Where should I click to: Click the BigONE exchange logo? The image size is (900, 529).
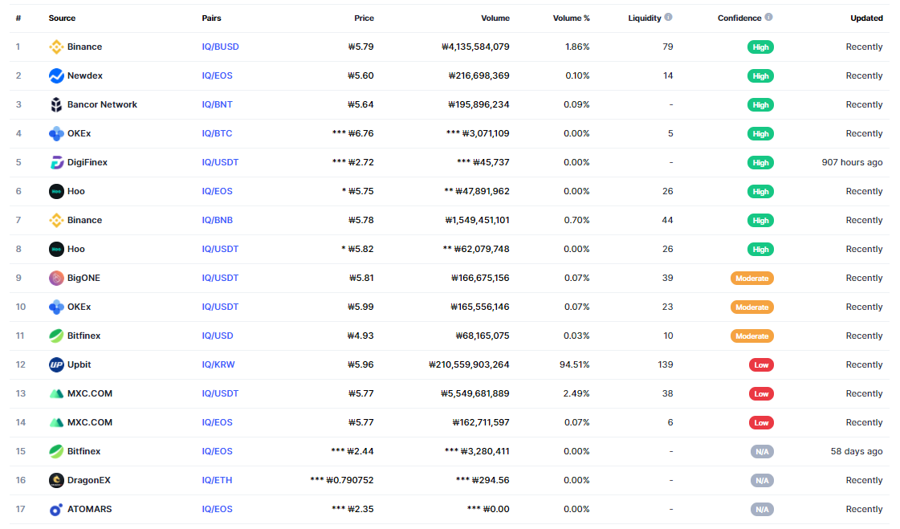pos(56,279)
